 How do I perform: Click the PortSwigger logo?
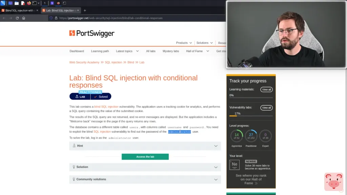click(91, 34)
